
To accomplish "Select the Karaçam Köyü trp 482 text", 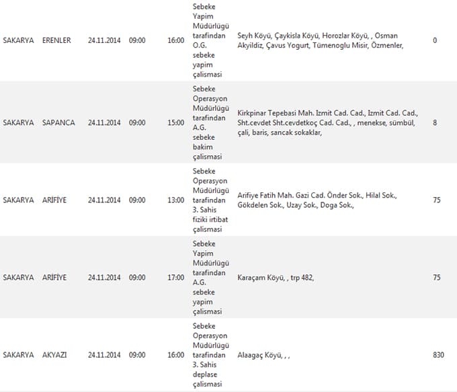I will [x=276, y=278].
